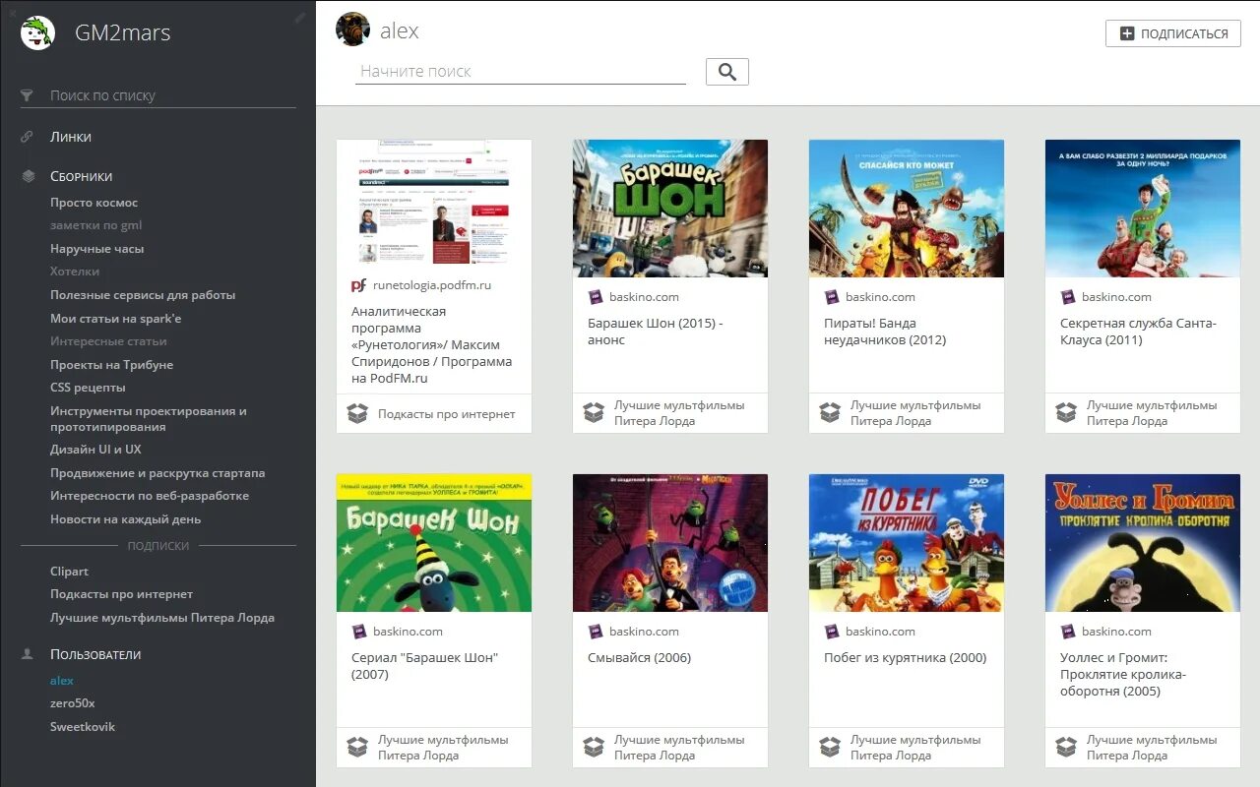Viewport: 1260px width, 787px height.
Task: Open the Смывайся poster thumbnail
Action: tap(670, 543)
